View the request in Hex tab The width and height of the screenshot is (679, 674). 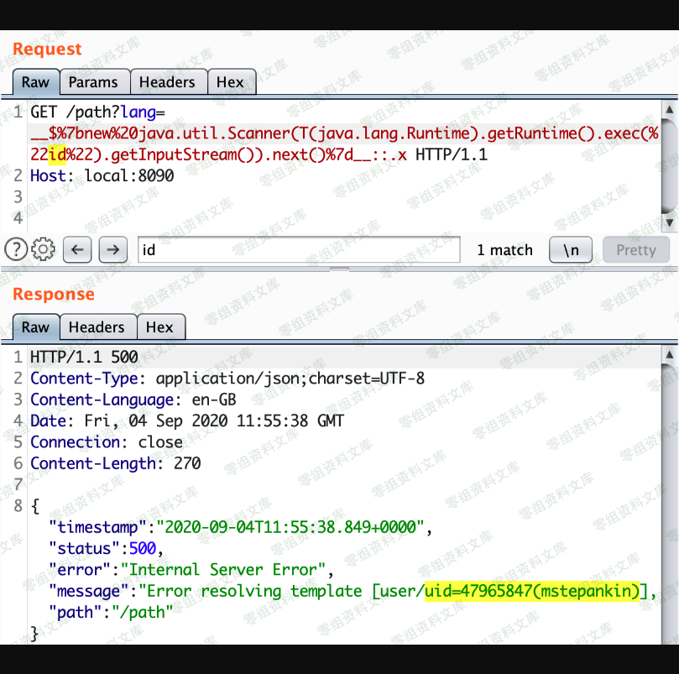(x=230, y=82)
